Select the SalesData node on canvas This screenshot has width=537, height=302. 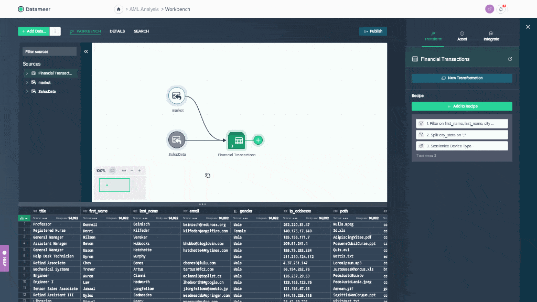click(x=177, y=140)
